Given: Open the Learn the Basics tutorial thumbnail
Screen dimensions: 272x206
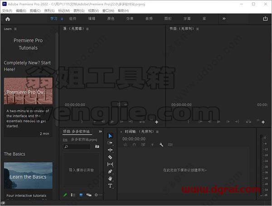Looking at the screenshot, I should [28, 176].
